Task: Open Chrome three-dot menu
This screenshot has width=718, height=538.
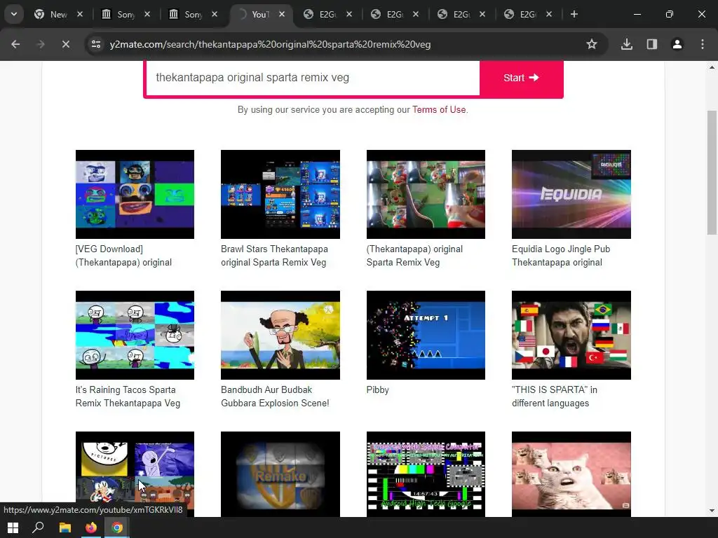Action: tap(703, 44)
